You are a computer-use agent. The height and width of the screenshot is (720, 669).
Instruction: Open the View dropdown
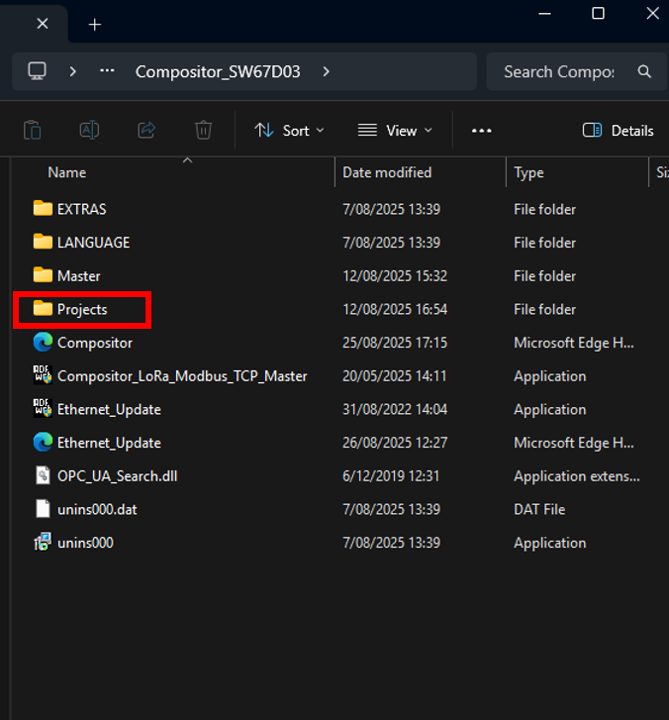point(395,131)
